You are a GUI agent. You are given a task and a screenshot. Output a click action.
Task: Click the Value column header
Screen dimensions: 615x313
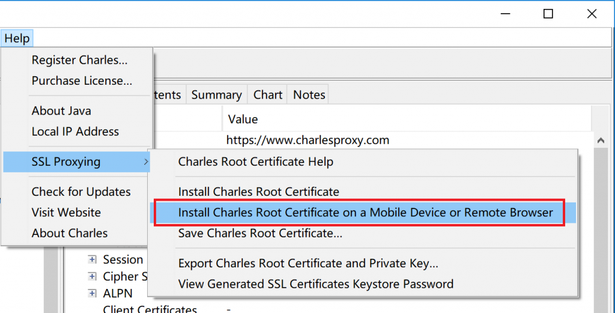point(407,119)
